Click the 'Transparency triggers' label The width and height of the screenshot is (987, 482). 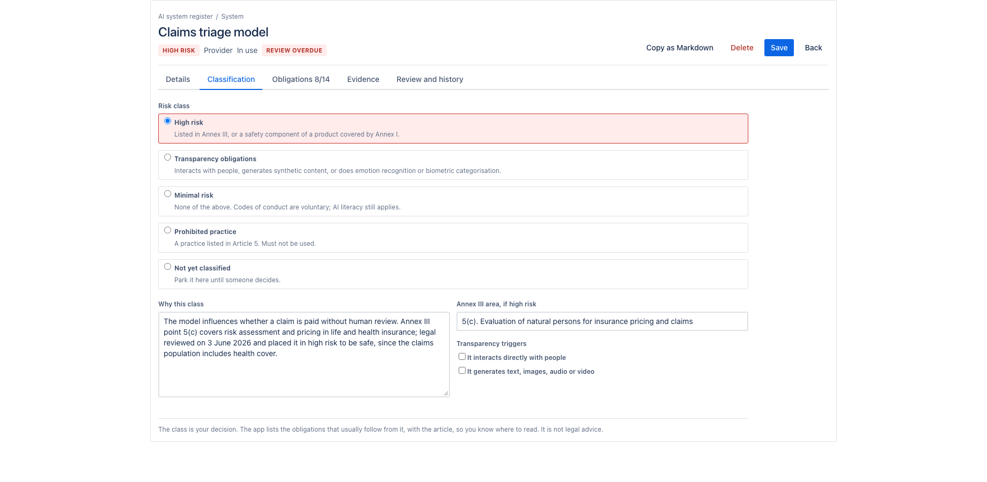click(491, 344)
